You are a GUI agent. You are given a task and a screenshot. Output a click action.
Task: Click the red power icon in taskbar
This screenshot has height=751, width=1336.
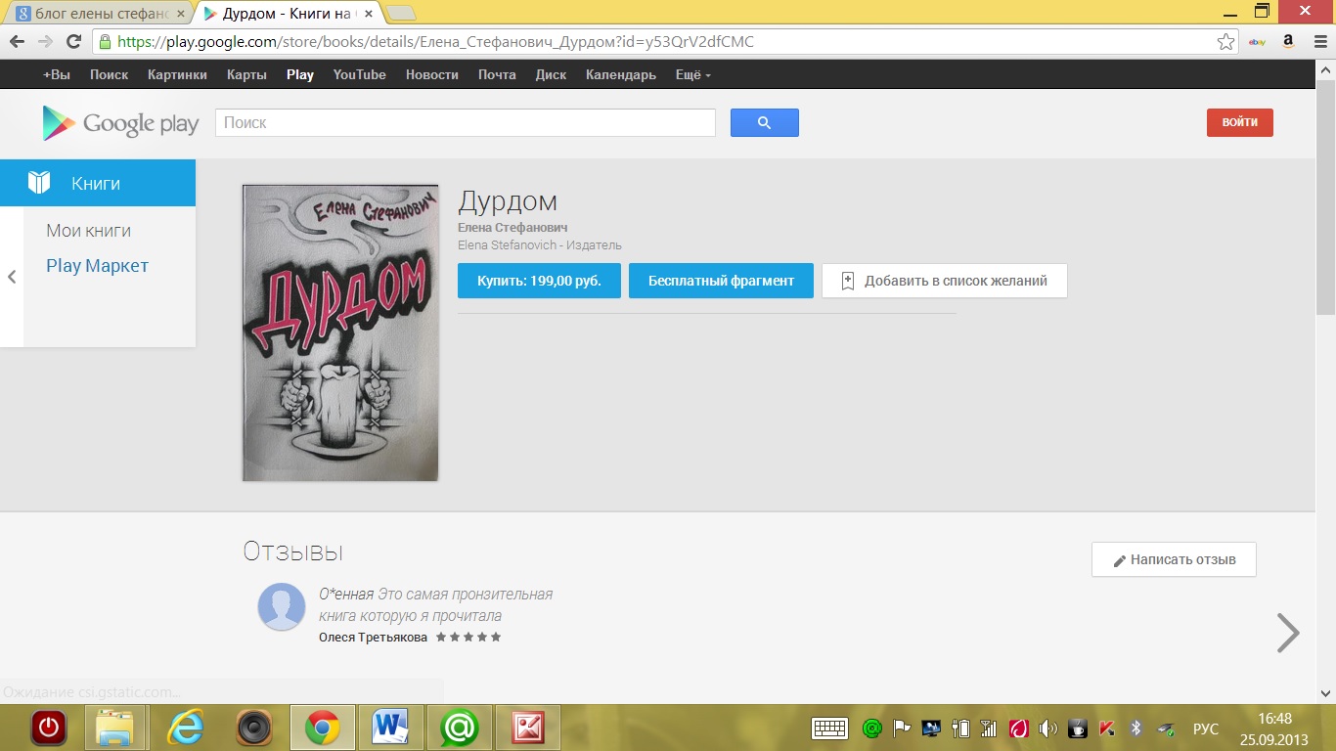tap(48, 728)
